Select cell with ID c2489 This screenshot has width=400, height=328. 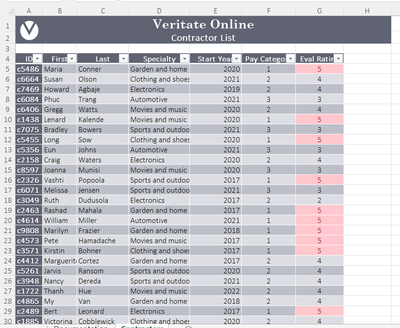point(29,311)
